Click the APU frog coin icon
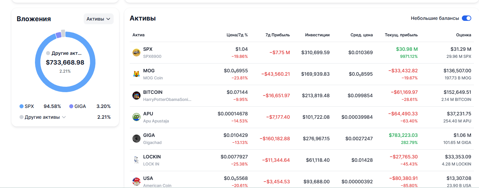Viewport: 479px width, 188px height. point(136,117)
